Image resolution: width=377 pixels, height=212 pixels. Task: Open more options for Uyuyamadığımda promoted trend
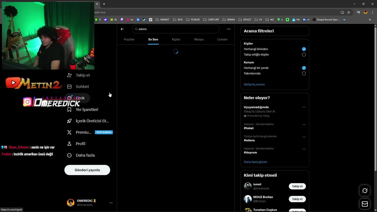[x=304, y=107]
